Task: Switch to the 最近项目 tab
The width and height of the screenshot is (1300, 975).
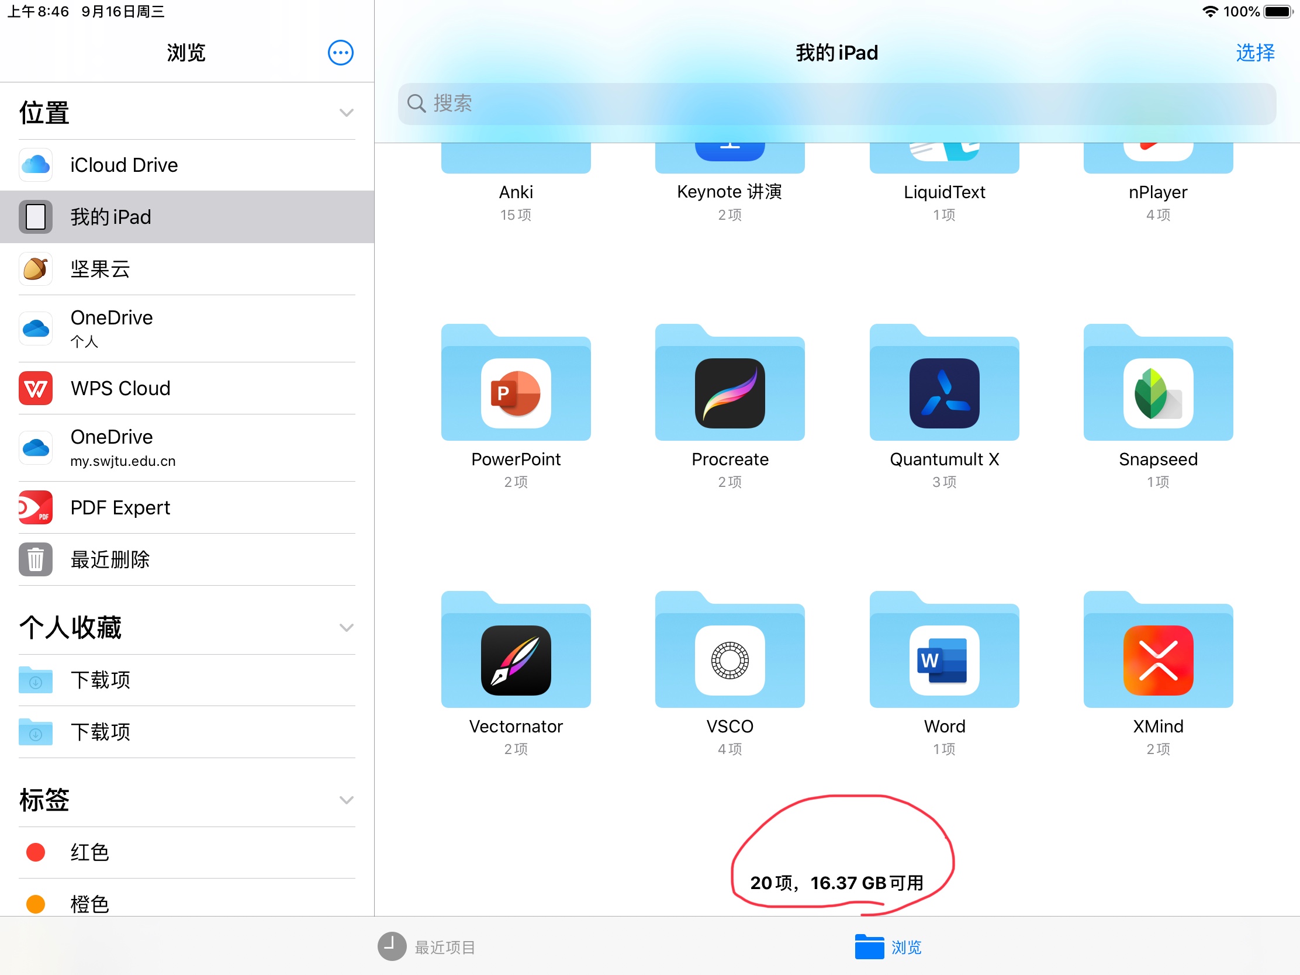Action: pos(427,947)
